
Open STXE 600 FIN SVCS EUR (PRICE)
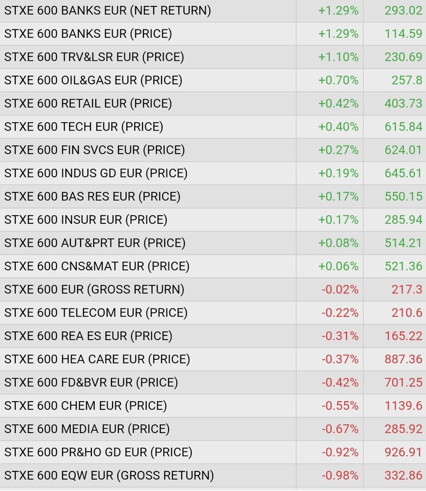(x=95, y=150)
